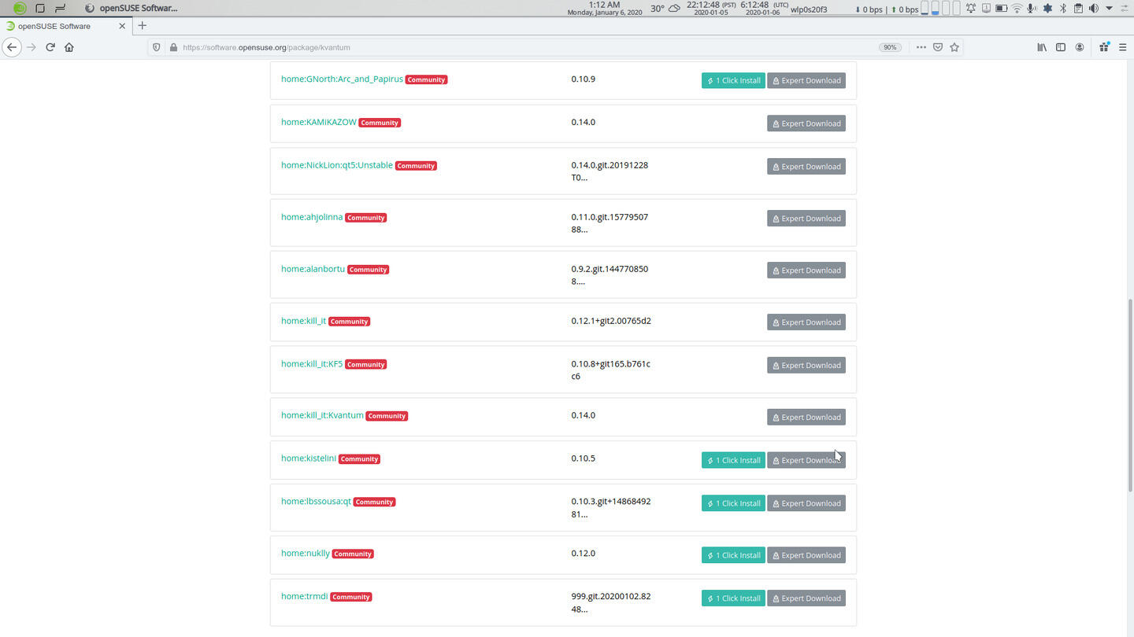The width and height of the screenshot is (1134, 637).
Task: Open the openSUSE main menu icon
Action: click(x=20, y=9)
